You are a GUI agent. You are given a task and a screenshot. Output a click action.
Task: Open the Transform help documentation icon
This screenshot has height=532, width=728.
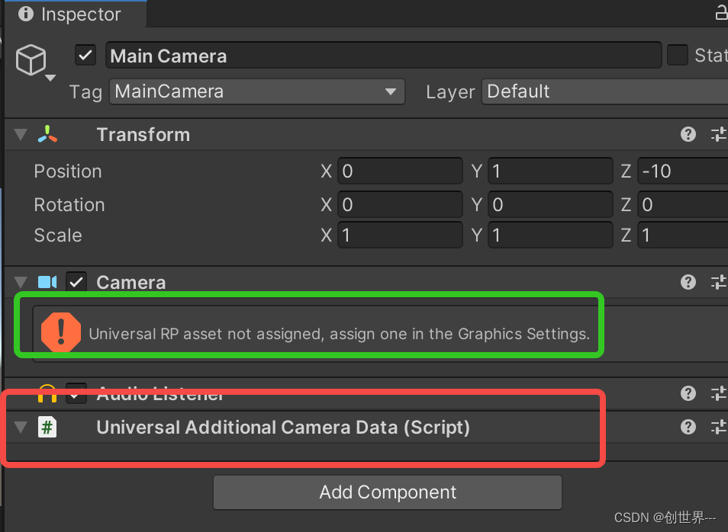[x=688, y=134]
